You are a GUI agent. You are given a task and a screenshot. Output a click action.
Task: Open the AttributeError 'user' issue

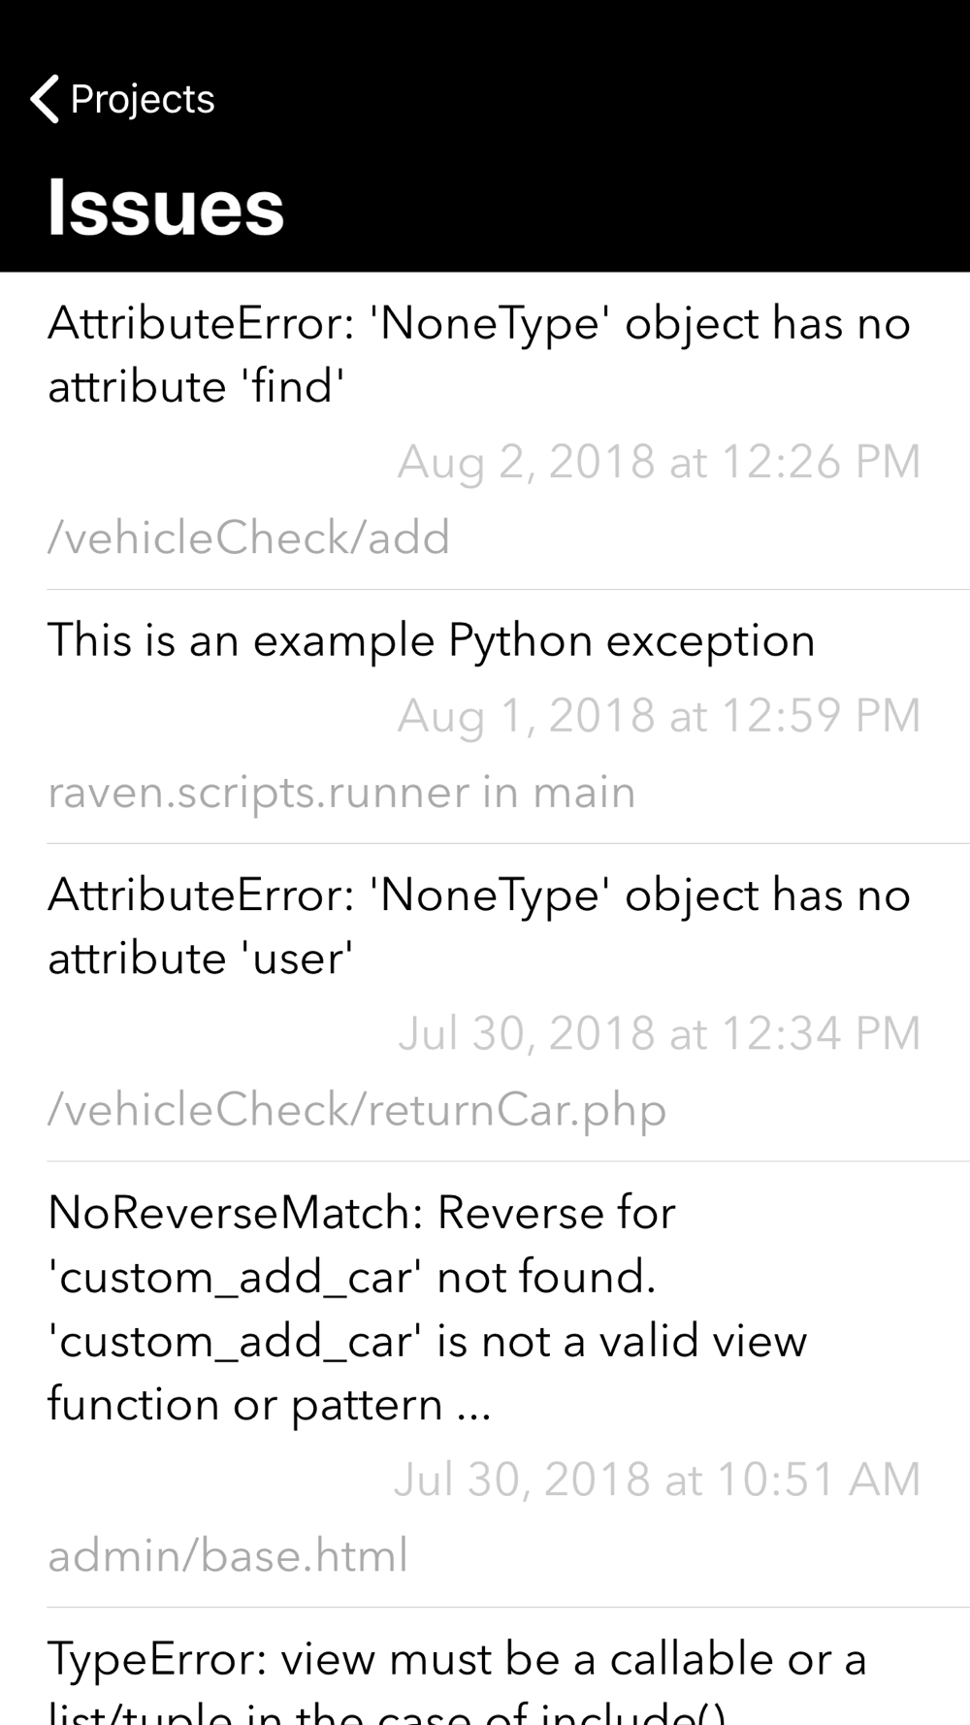click(x=485, y=1003)
